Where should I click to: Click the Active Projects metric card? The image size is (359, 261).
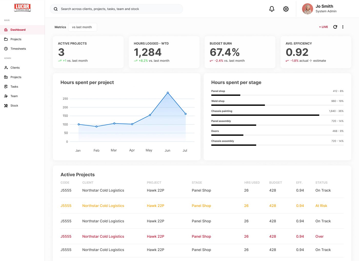click(88, 52)
